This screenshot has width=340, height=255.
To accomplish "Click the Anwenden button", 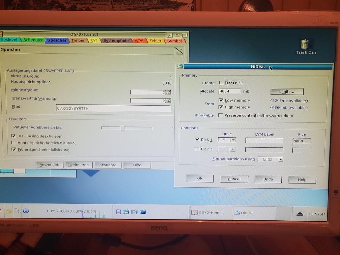I will (x=50, y=165).
